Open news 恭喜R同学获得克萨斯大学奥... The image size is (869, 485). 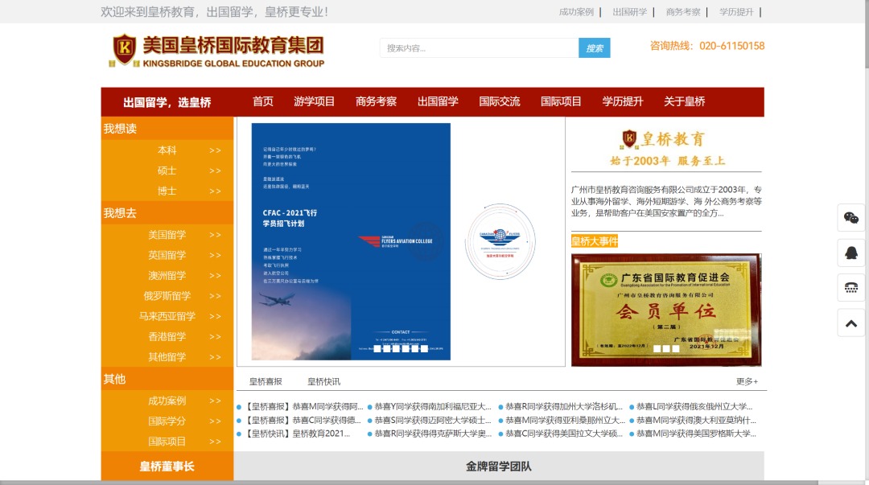434,434
